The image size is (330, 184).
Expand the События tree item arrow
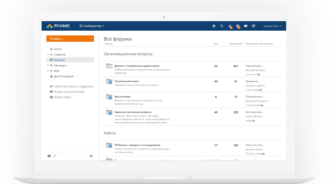coord(48,54)
